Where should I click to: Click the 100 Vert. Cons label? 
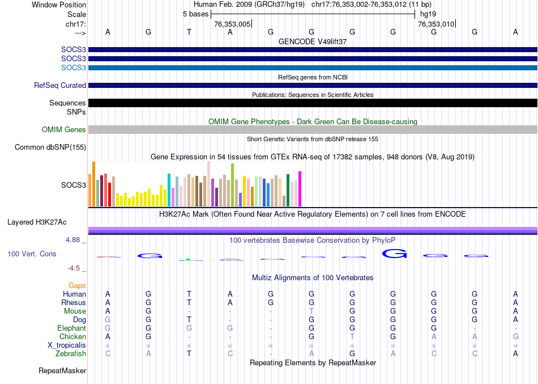32,254
